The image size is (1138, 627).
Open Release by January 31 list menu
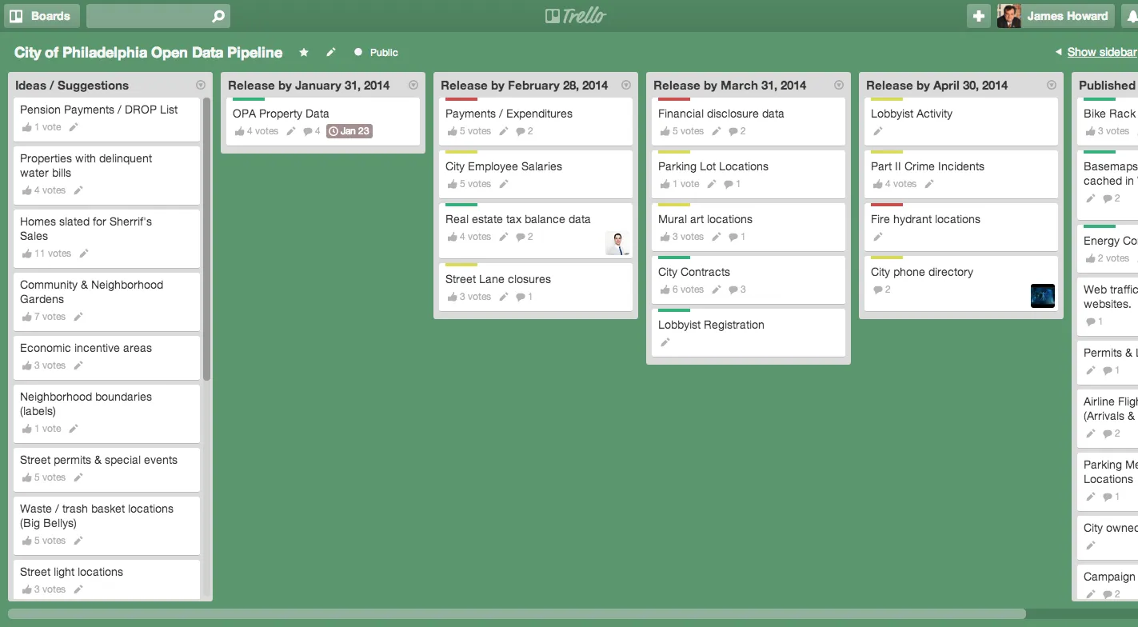[413, 85]
